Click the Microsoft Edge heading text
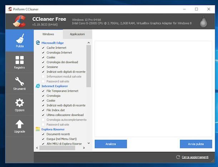218x167 pixels. coord(53,43)
